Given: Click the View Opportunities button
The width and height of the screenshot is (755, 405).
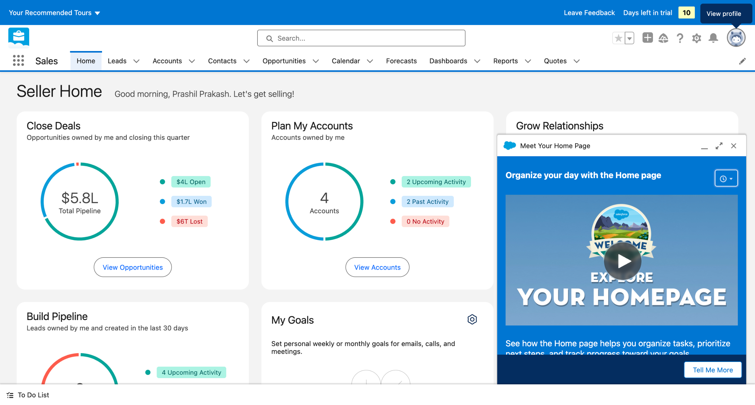Looking at the screenshot, I should pyautogui.click(x=133, y=267).
